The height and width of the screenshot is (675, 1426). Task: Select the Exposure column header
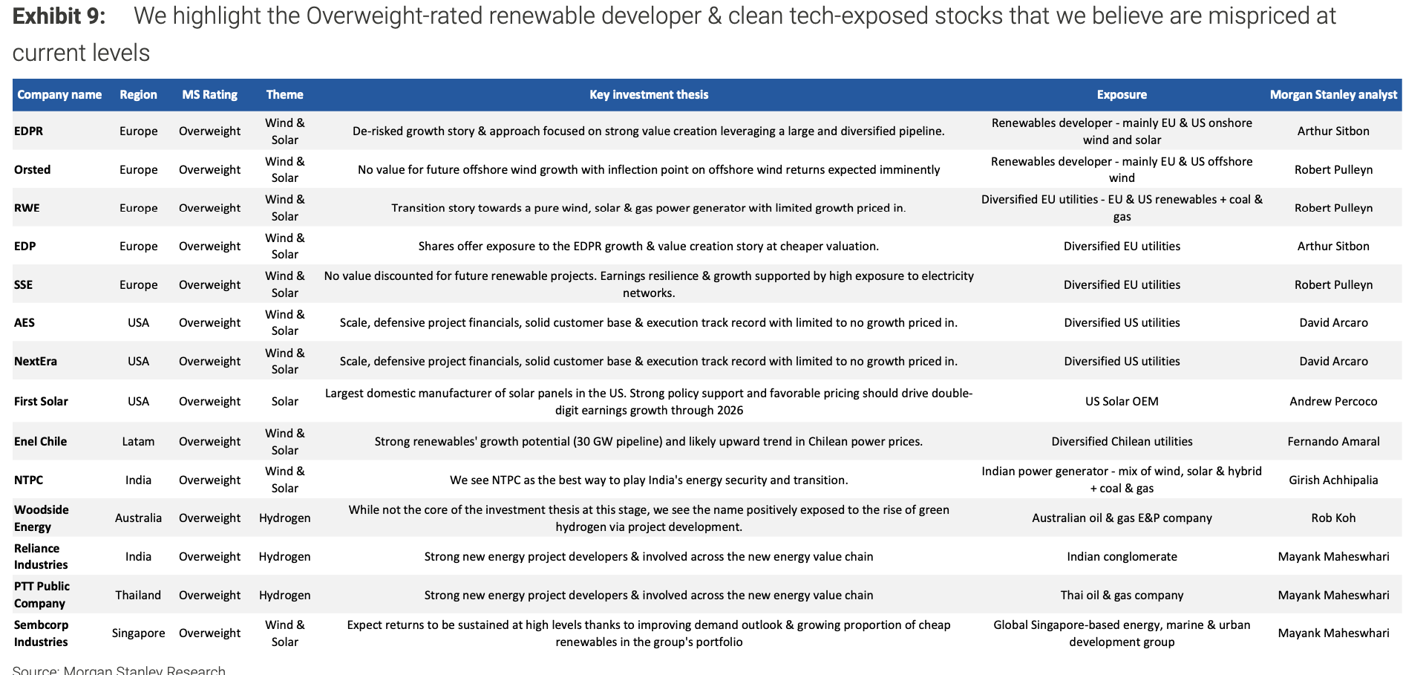click(1122, 94)
